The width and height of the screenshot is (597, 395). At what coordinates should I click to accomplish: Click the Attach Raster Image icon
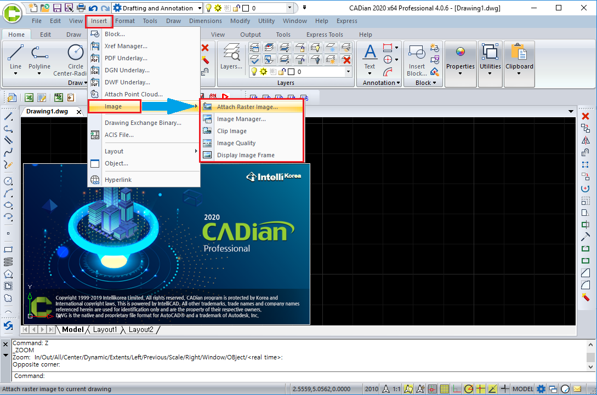207,106
